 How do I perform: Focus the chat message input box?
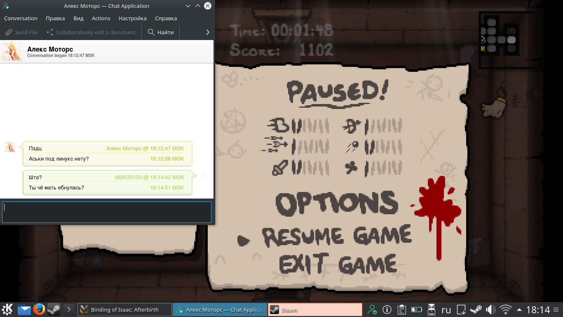[107, 212]
